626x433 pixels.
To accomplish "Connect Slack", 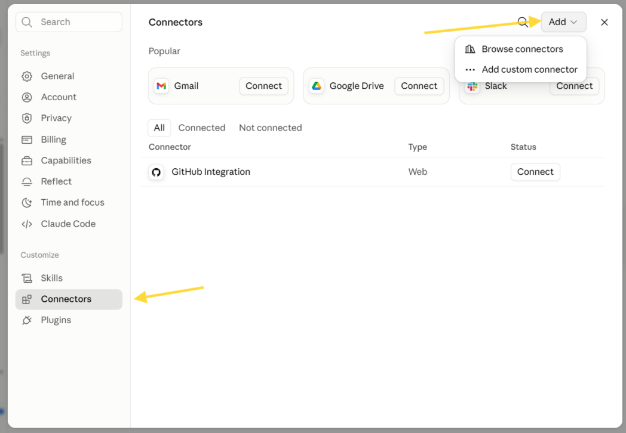I will click(575, 88).
